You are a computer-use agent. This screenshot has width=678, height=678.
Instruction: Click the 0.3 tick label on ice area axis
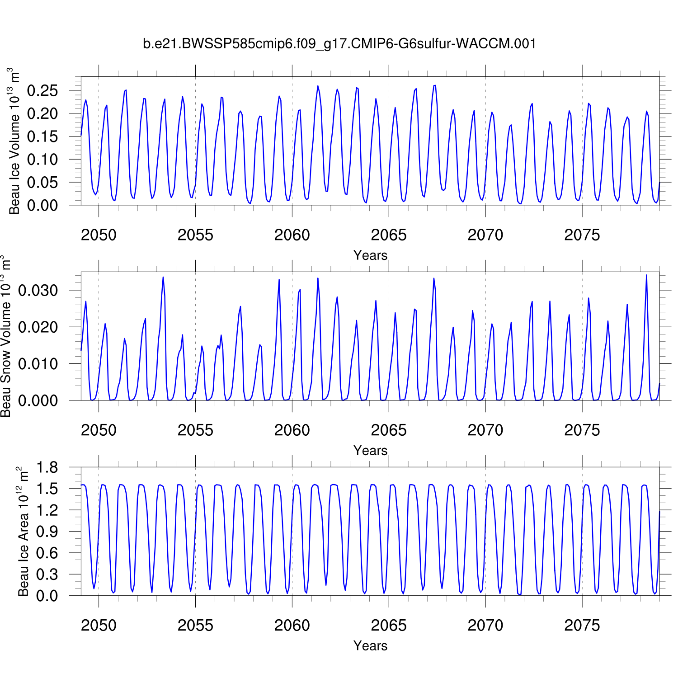(x=47, y=574)
